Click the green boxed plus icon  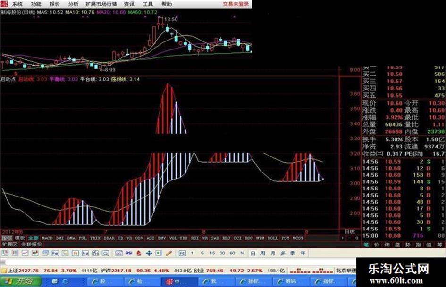click(159, 253)
